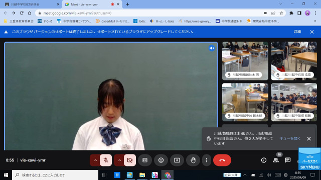
Task: Leave the call with red hang-up button
Action: click(x=222, y=160)
